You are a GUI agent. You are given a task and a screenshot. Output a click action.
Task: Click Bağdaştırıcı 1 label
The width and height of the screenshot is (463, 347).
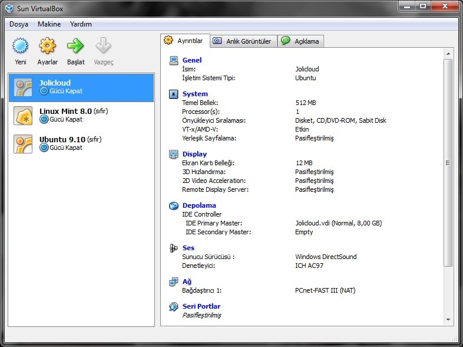coord(201,290)
